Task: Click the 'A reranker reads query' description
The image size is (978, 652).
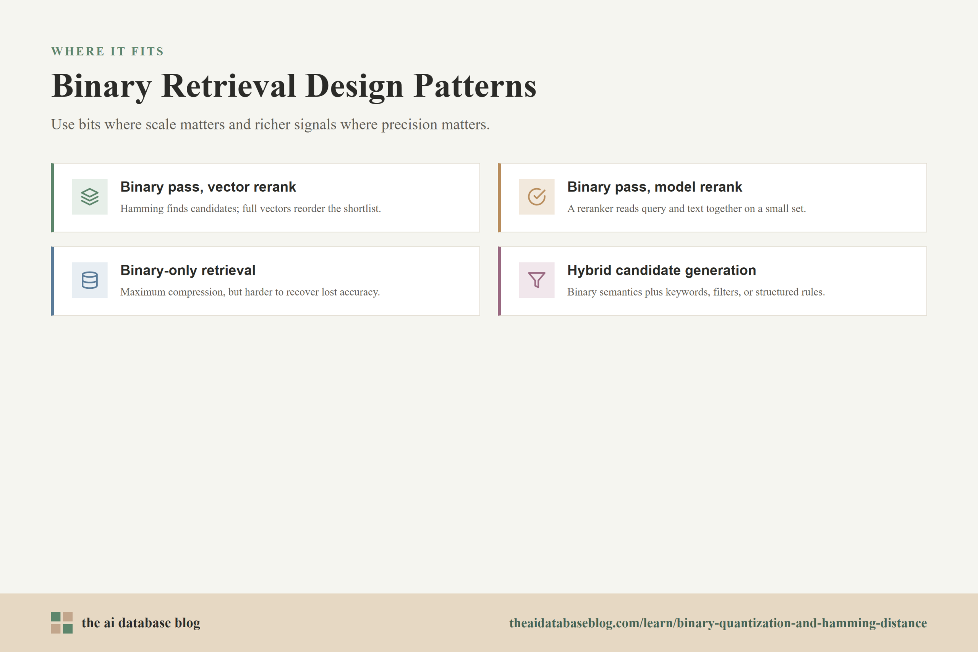Action: 687,209
